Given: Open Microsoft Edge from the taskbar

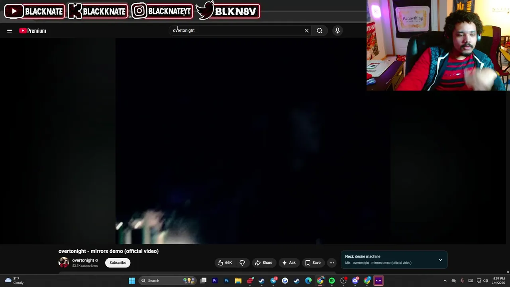Looking at the screenshot, I should (x=308, y=281).
